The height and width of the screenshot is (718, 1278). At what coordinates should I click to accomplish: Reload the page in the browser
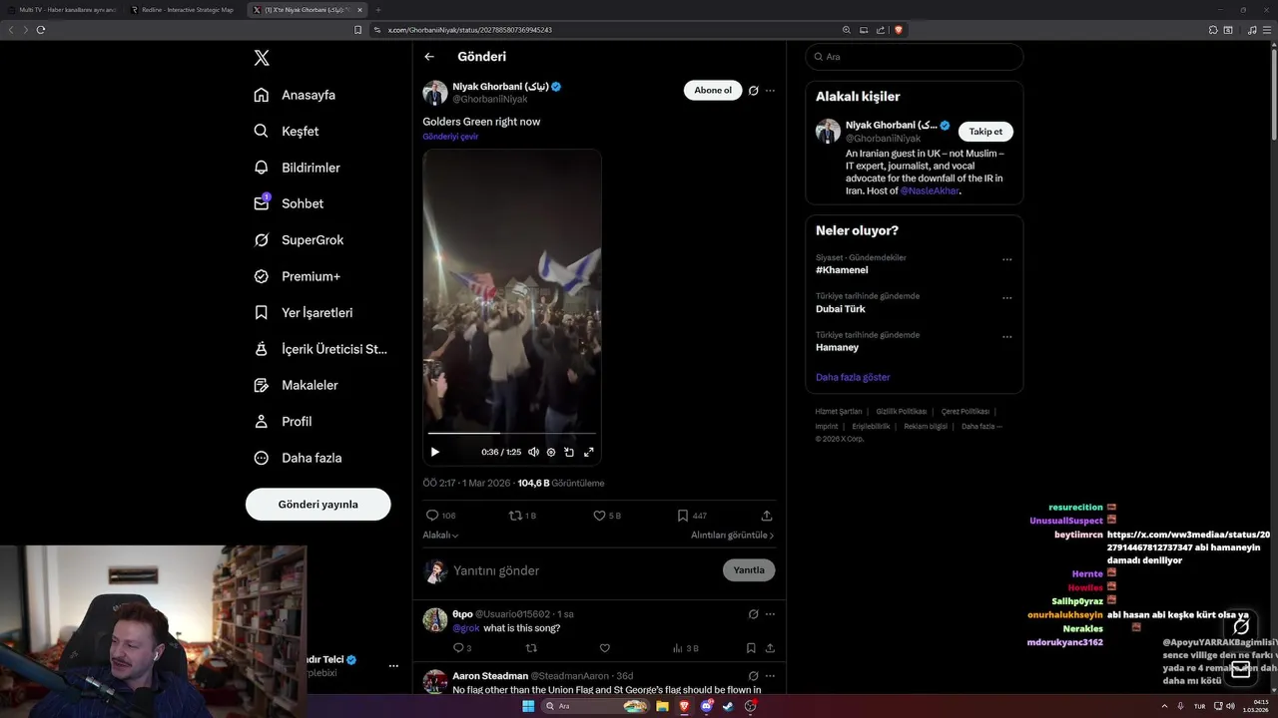pos(41,30)
